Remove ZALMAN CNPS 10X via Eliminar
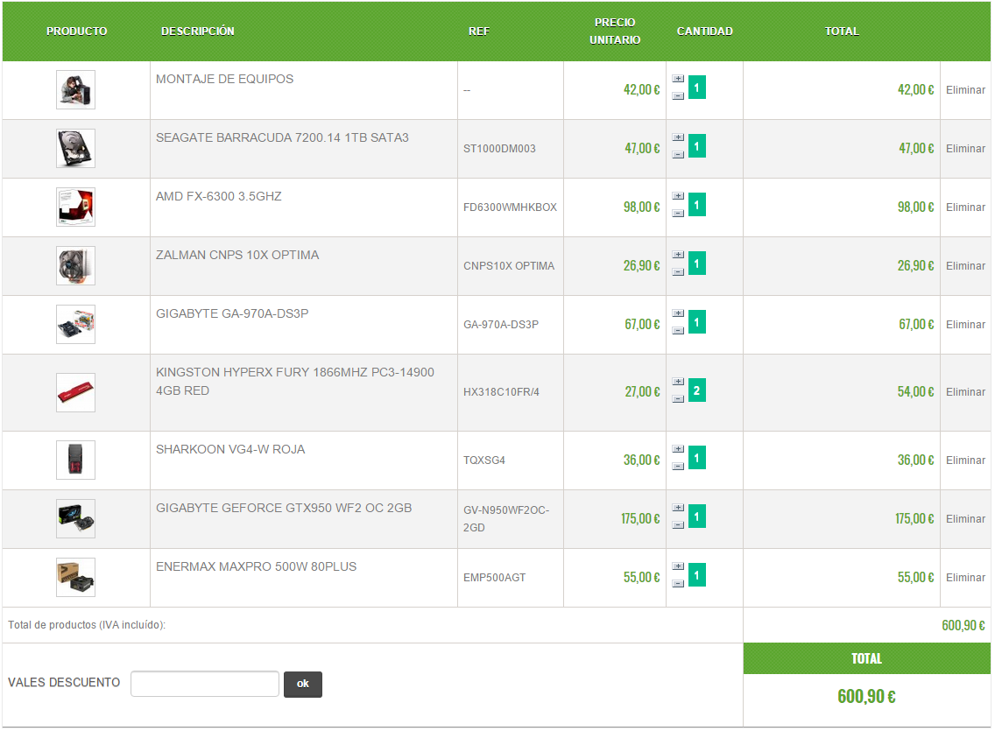995x731 pixels. pyautogui.click(x=965, y=265)
